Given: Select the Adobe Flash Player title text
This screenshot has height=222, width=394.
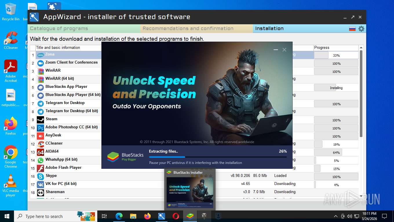Looking at the screenshot, I should (63, 168).
